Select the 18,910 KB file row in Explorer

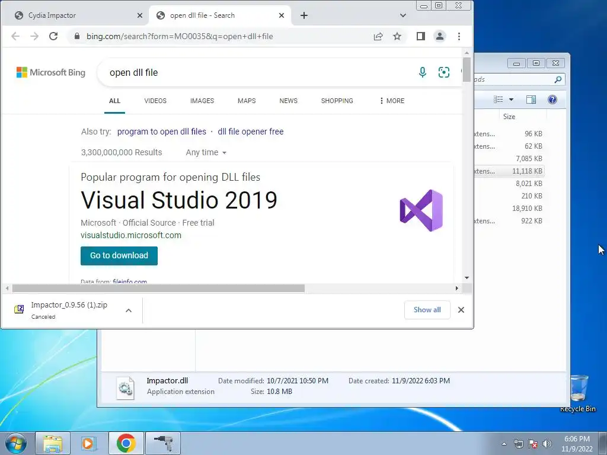[x=509, y=208]
